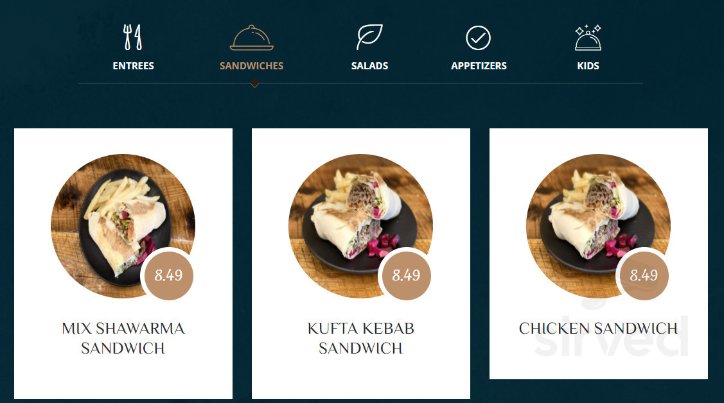Open the MIX SHAWARMA SANDWICH title
This screenshot has height=403, width=724.
123,338
